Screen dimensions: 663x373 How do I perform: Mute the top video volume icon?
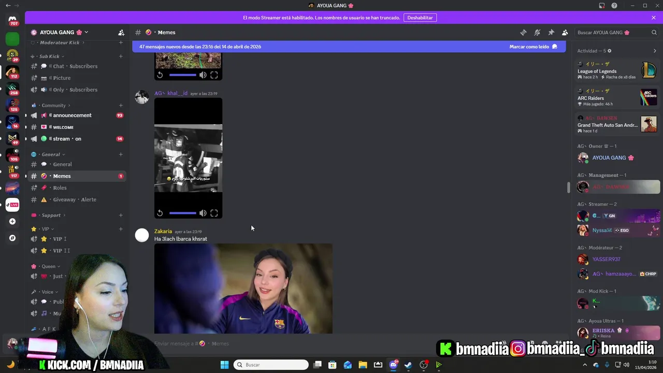pyautogui.click(x=203, y=75)
